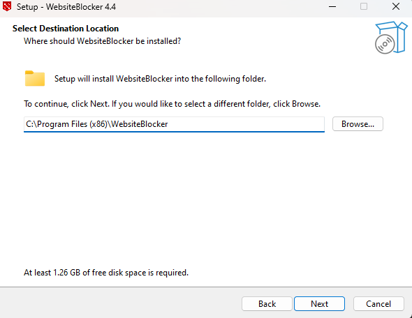Cancel the WebsiteBlocker setup

click(378, 304)
